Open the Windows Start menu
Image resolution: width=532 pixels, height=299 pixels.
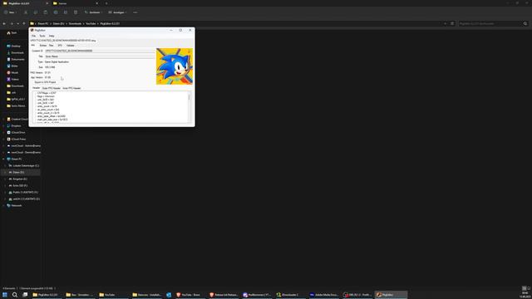[5, 295]
